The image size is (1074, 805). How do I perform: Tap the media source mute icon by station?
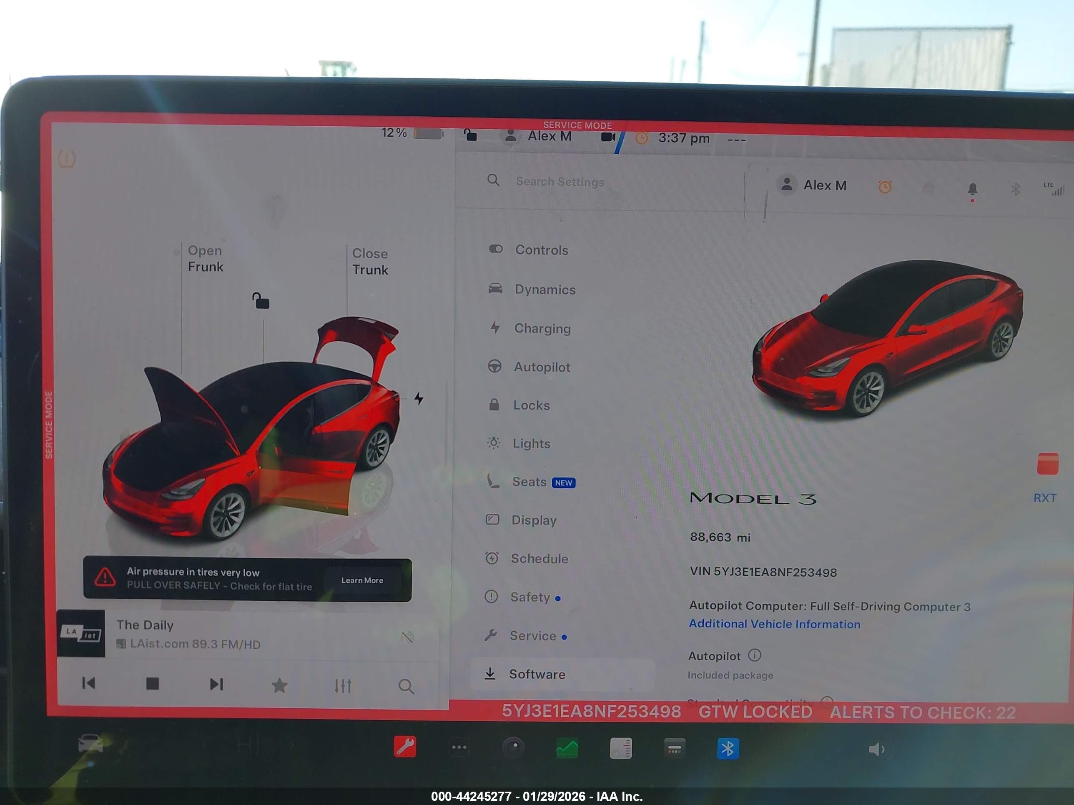coord(407,637)
